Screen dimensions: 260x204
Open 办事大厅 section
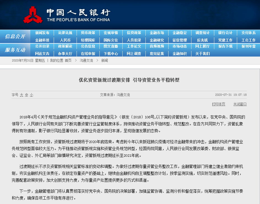pos(65,54)
